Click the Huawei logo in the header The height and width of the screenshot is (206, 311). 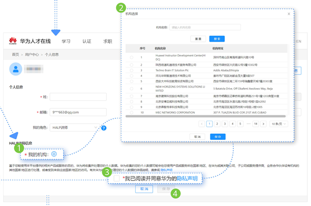[12, 41]
